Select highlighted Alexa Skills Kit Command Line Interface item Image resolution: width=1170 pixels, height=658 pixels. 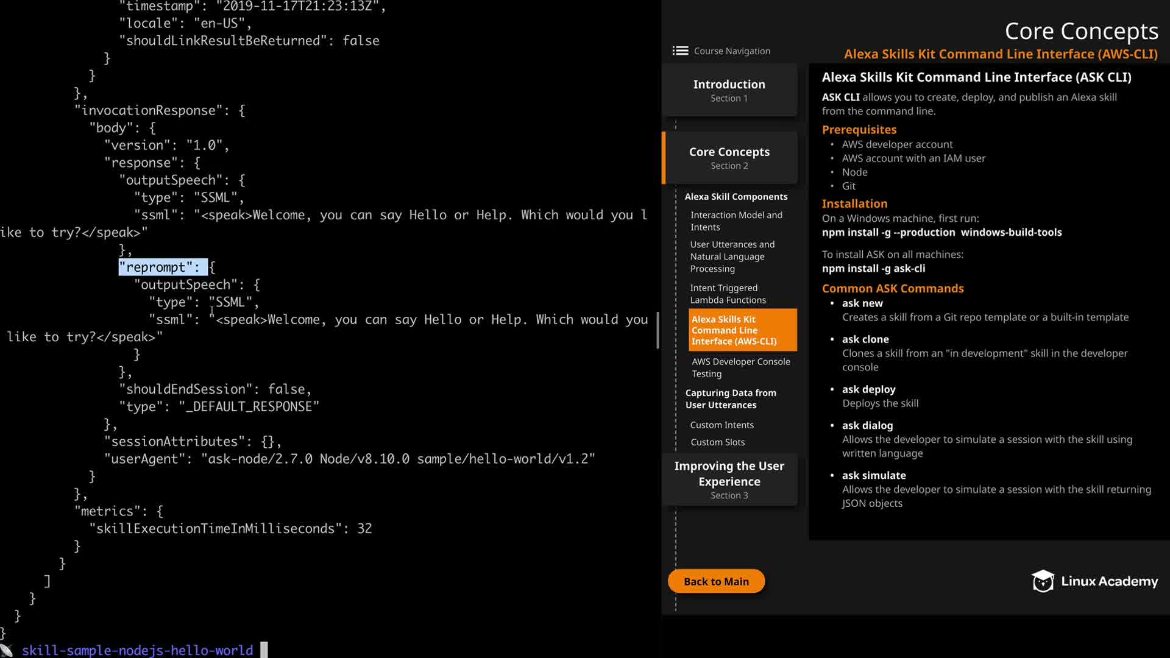[x=742, y=330]
